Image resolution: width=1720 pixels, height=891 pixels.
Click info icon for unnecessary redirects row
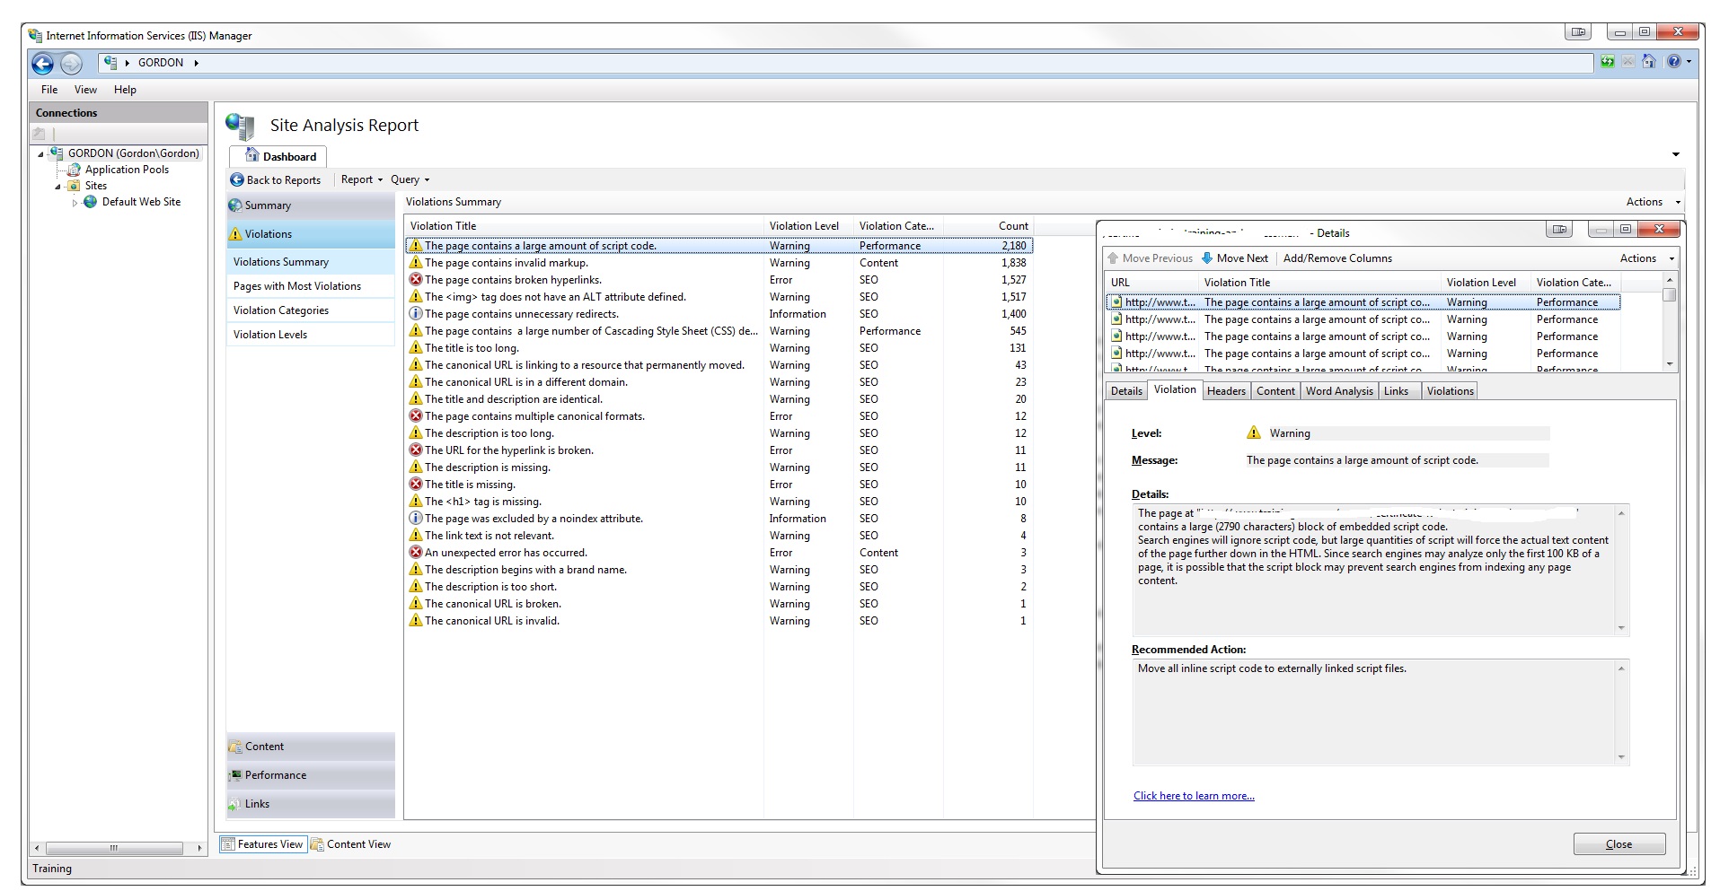(416, 314)
